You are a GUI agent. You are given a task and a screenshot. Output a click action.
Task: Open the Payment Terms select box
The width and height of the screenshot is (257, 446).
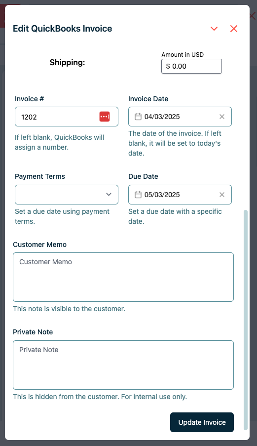click(x=67, y=195)
